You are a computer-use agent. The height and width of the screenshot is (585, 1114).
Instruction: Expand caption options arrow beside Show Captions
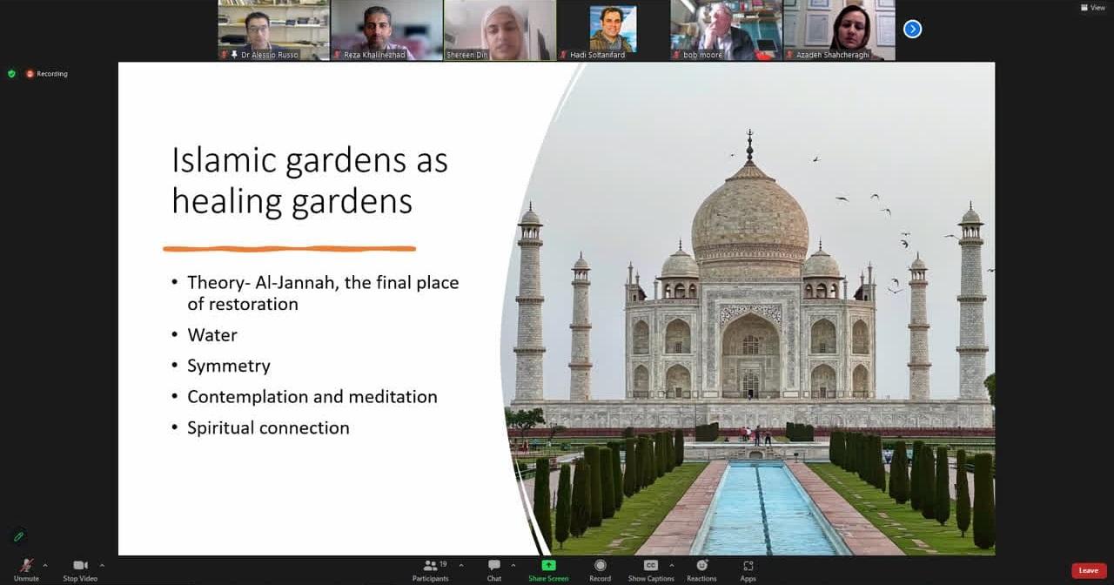671,565
